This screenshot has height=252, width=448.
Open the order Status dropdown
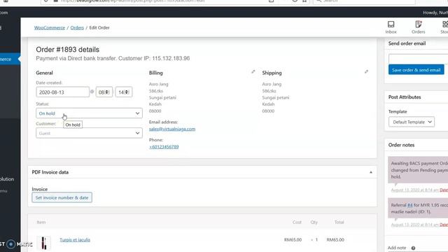click(x=89, y=113)
